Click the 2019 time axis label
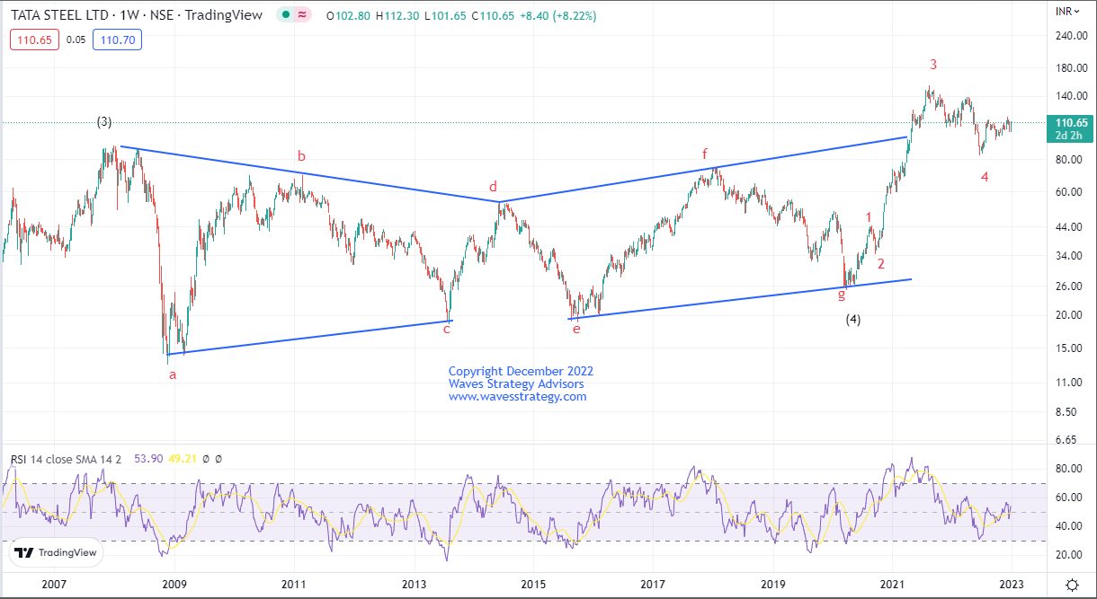The image size is (1097, 599). [x=773, y=585]
